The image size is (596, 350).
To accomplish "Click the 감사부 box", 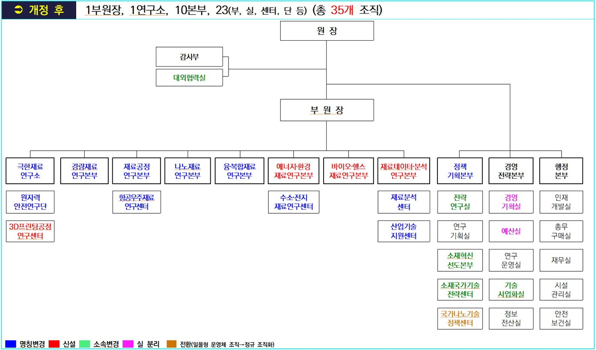I will click(189, 57).
